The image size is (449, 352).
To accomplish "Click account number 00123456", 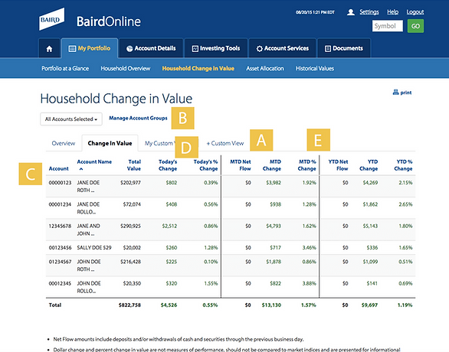I will pyautogui.click(x=60, y=248).
